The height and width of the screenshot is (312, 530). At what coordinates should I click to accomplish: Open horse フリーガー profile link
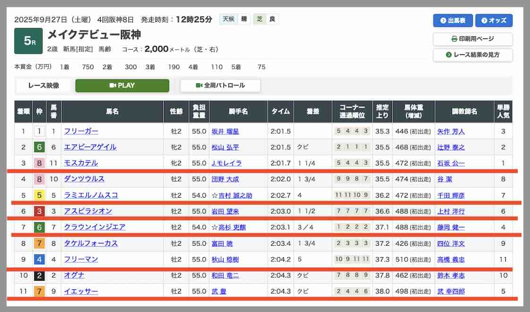(x=81, y=131)
